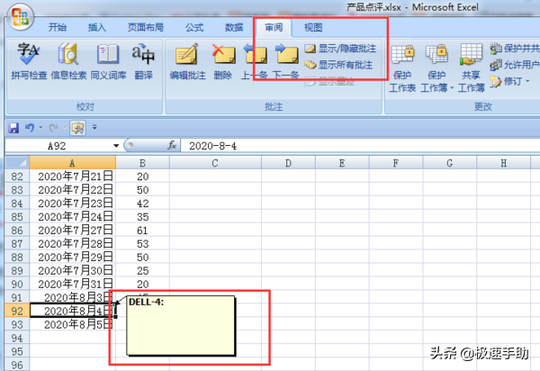The width and height of the screenshot is (540, 371).
Task: Save the workbook from quick access toolbar
Action: coord(13,128)
